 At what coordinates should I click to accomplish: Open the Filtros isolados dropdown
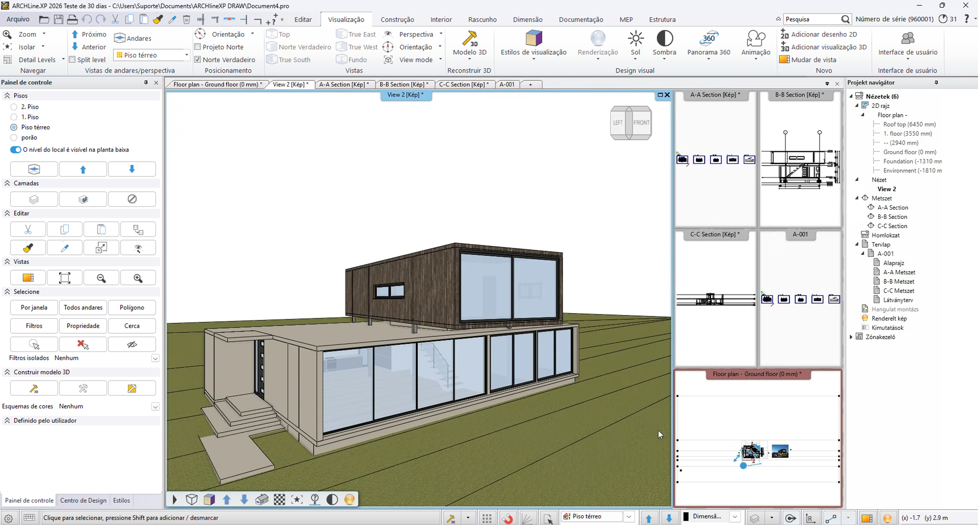(x=155, y=358)
